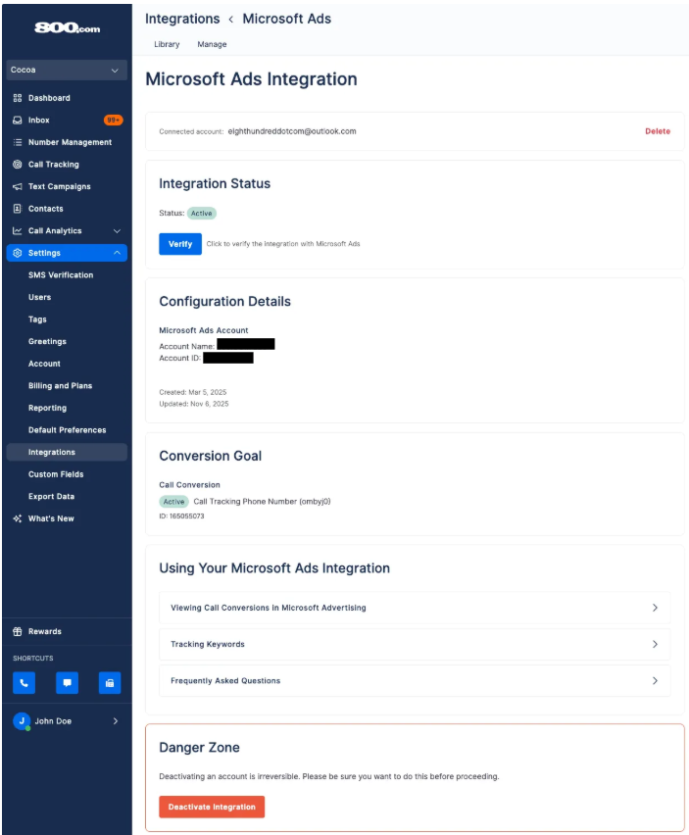689x835 pixels.
Task: Open the Rewards page
Action: click(x=45, y=631)
